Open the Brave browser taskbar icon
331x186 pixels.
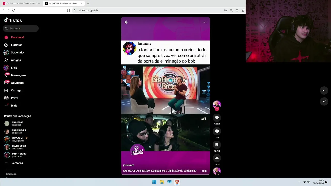[x=177, y=182]
